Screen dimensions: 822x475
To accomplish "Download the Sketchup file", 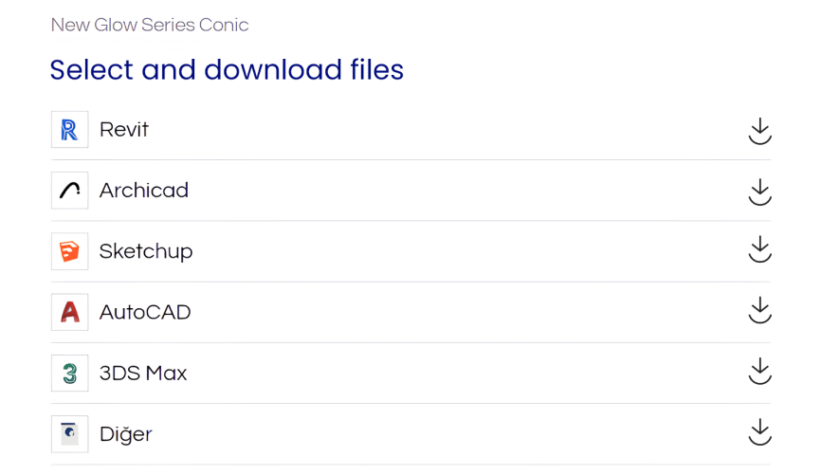I will coord(759,252).
